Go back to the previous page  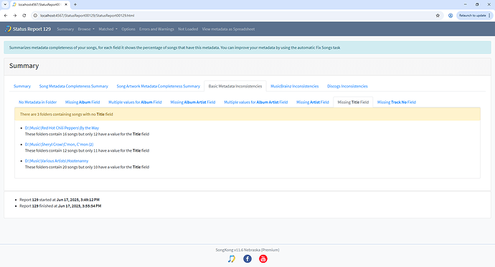[x=6, y=16]
